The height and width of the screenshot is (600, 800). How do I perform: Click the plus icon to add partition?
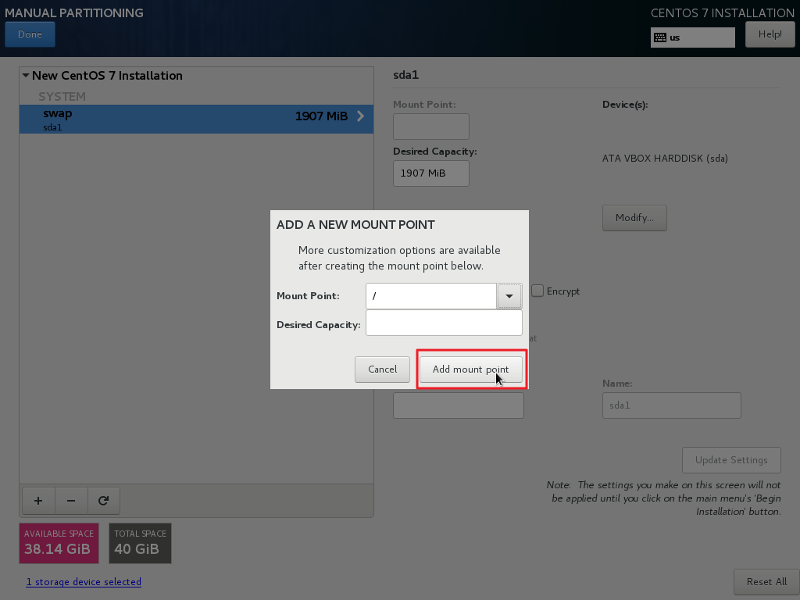point(38,501)
